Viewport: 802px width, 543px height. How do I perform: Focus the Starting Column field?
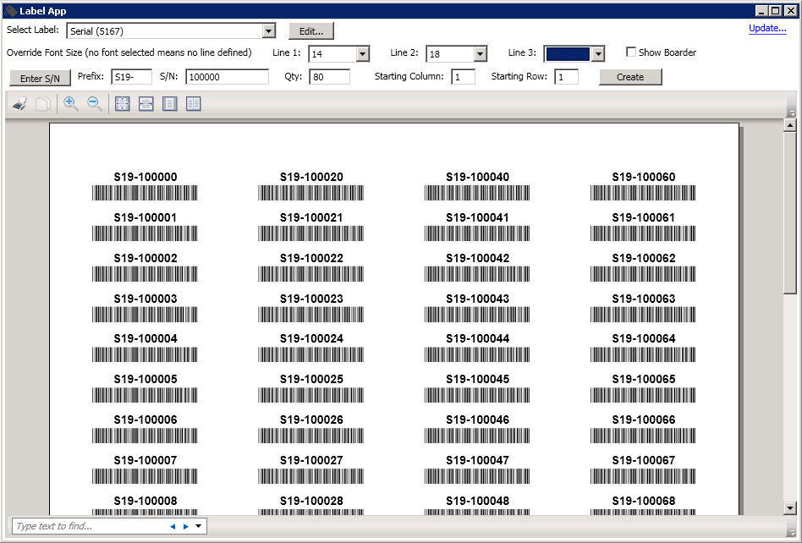[x=463, y=77]
